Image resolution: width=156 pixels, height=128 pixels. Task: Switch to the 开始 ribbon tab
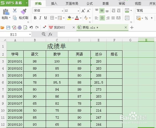pyautogui.click(x=38, y=4)
